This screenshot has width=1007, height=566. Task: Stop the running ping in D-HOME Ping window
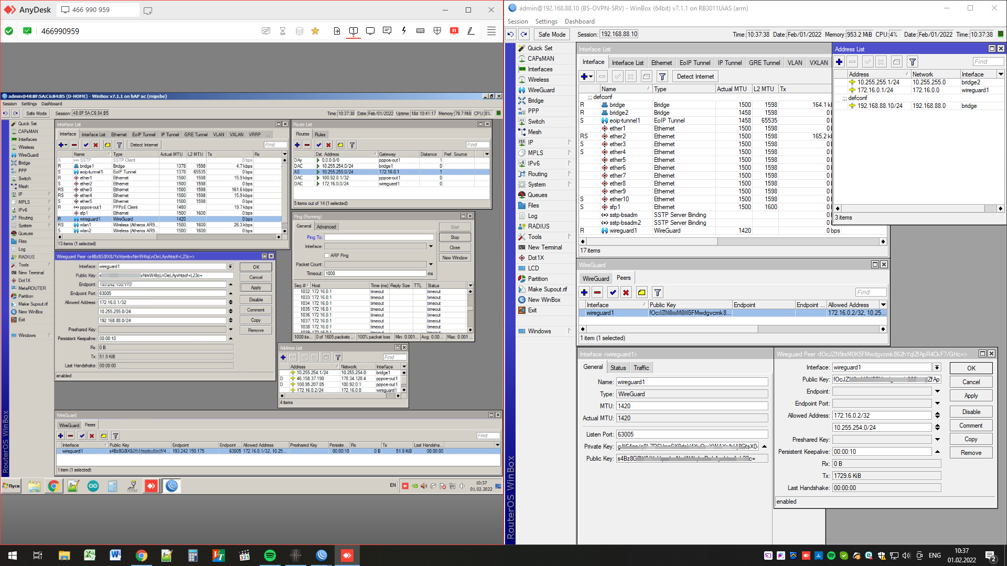click(455, 237)
